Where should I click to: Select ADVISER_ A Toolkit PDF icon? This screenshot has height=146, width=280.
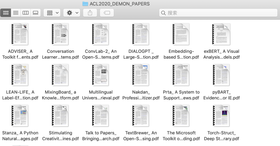[20, 34]
